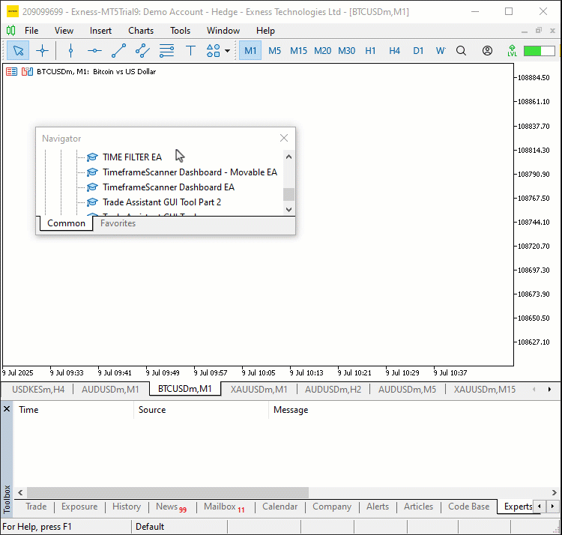Switch to AUDUSDm,M1 chart tab
562x535 pixels.
110,389
